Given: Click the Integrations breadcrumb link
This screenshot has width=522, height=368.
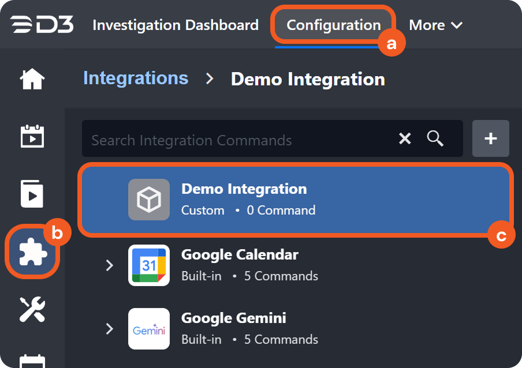Looking at the screenshot, I should 136,78.
